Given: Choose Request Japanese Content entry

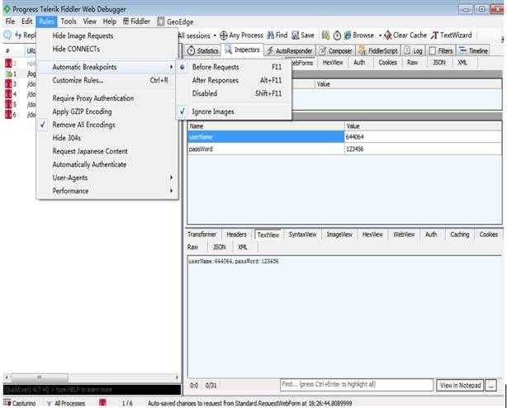Looking at the screenshot, I should click(107, 151).
